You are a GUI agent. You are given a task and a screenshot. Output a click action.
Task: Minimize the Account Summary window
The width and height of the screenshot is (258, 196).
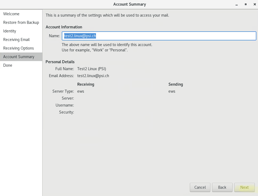click(237, 4)
